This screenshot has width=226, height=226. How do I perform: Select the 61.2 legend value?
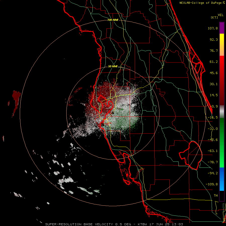214,62
